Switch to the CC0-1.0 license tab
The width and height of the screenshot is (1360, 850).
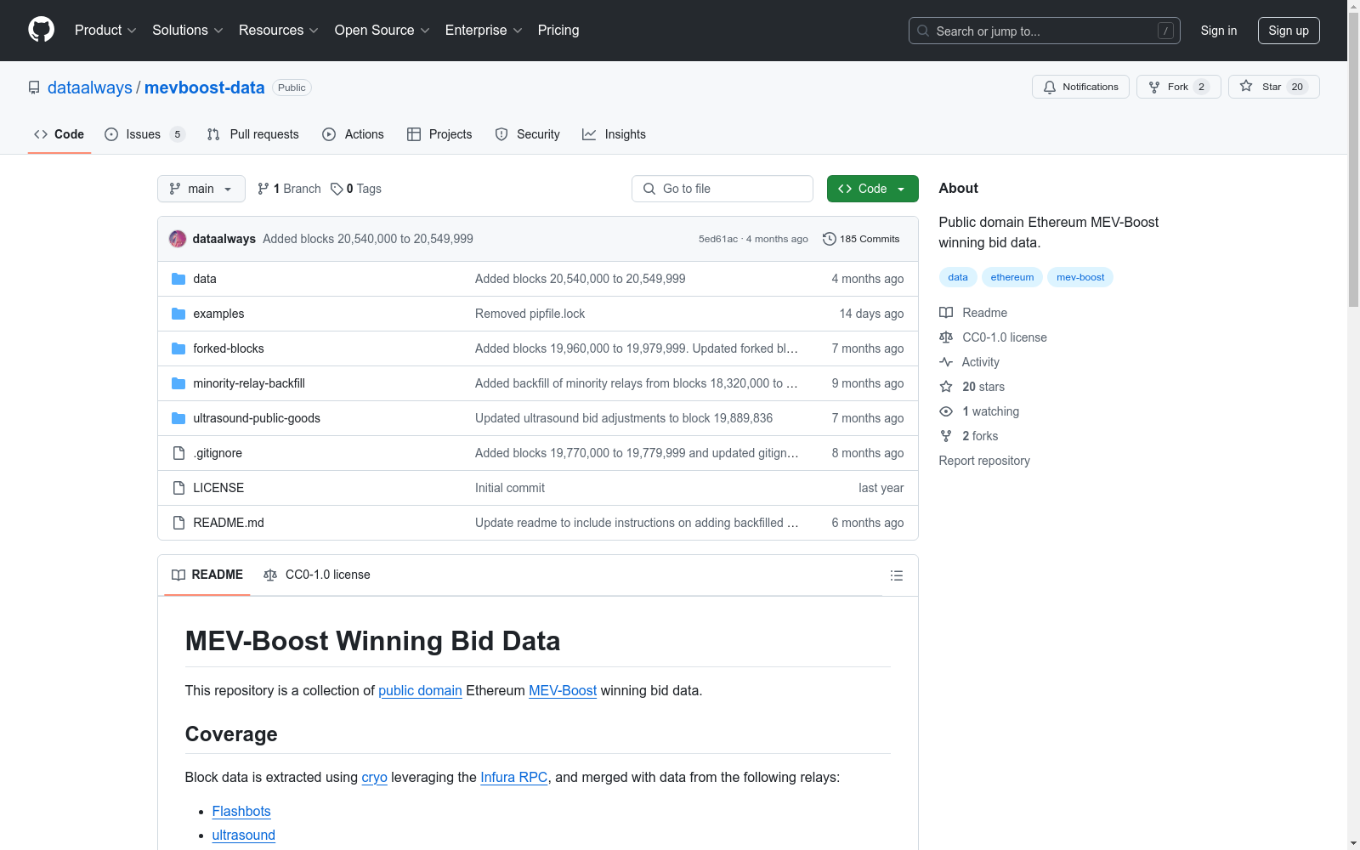pos(317,575)
